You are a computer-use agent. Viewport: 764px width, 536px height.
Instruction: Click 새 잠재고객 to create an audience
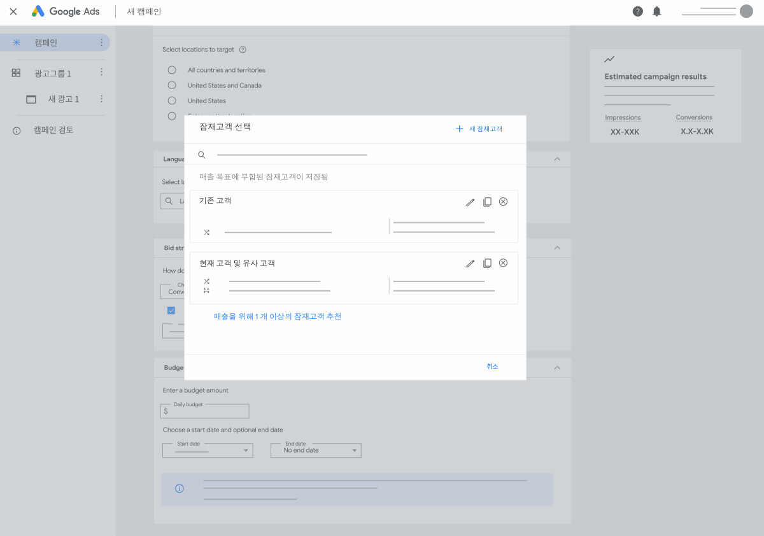[x=479, y=129]
